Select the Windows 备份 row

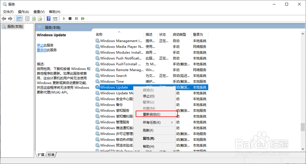pos(152,104)
